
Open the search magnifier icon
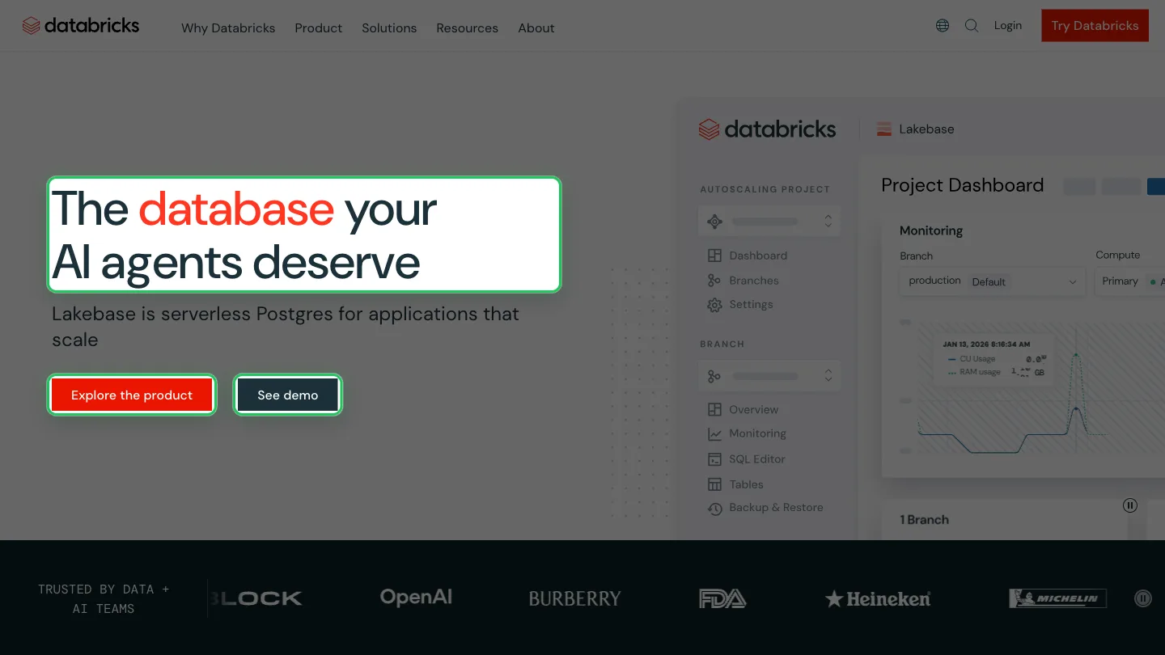pos(972,26)
